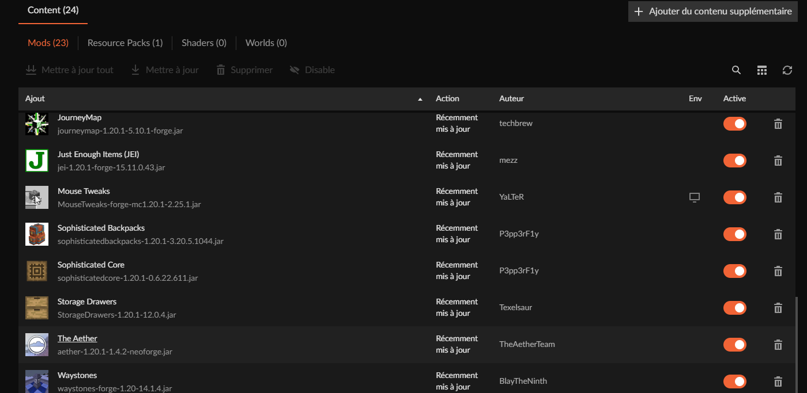
Task: Click author name mezz
Action: coord(508,160)
